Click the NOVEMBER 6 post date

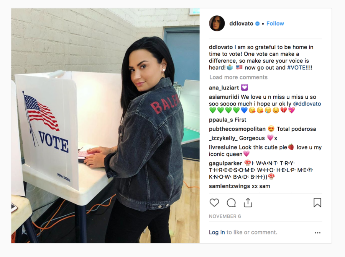click(x=225, y=216)
